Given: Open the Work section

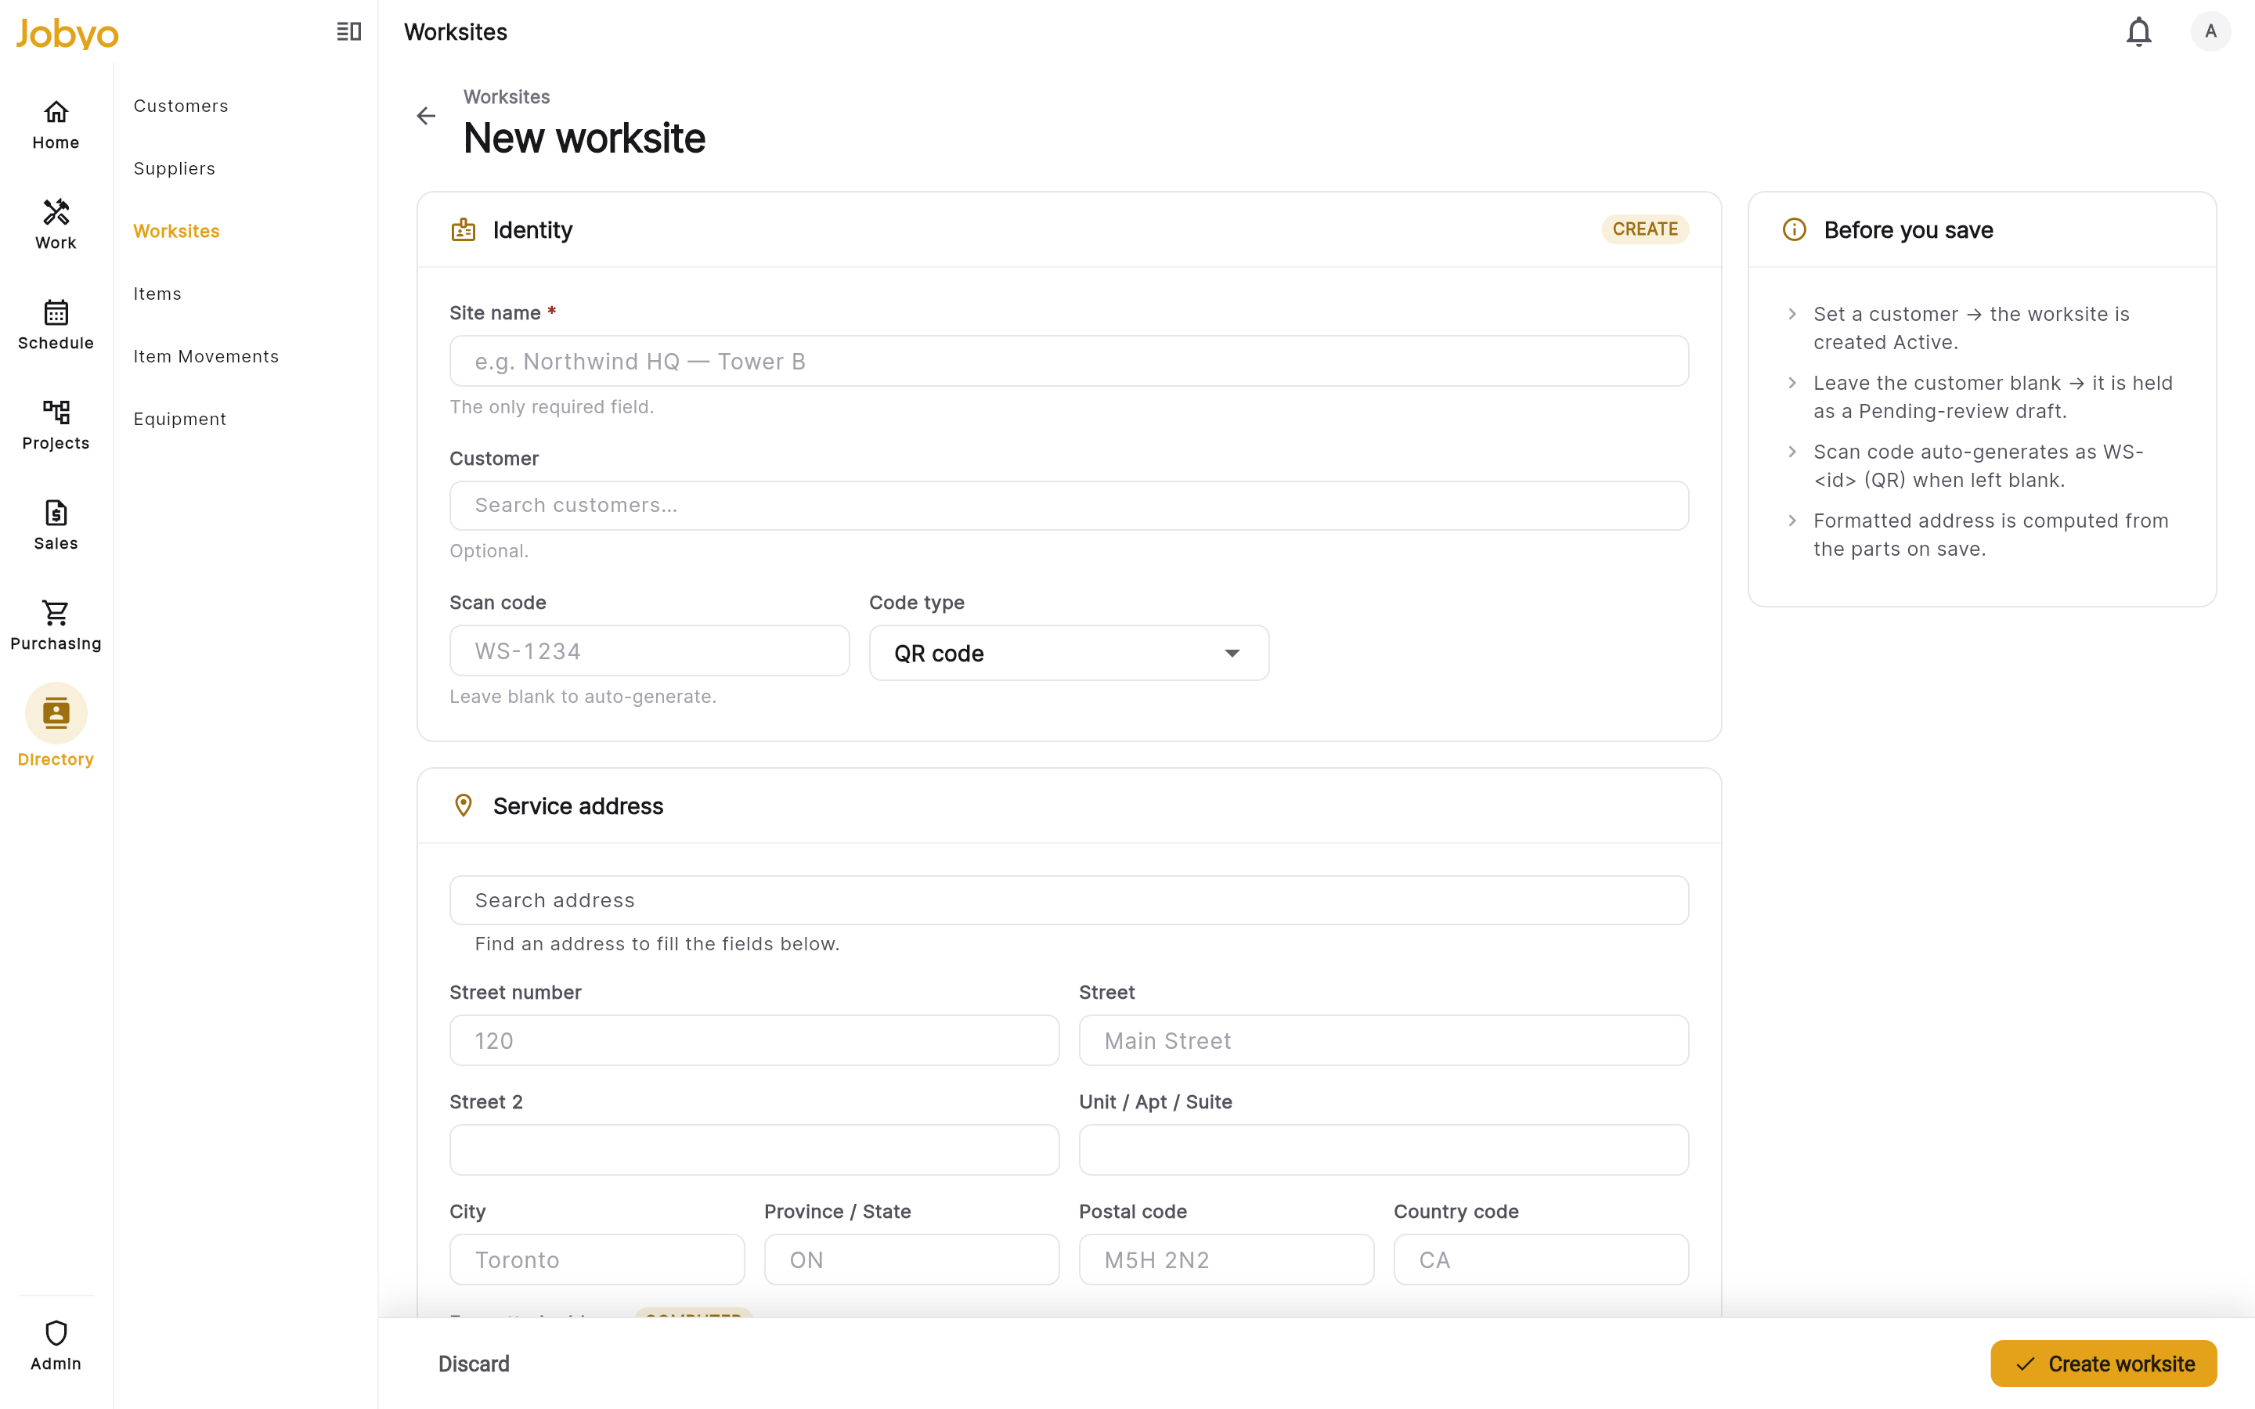Looking at the screenshot, I should (56, 225).
